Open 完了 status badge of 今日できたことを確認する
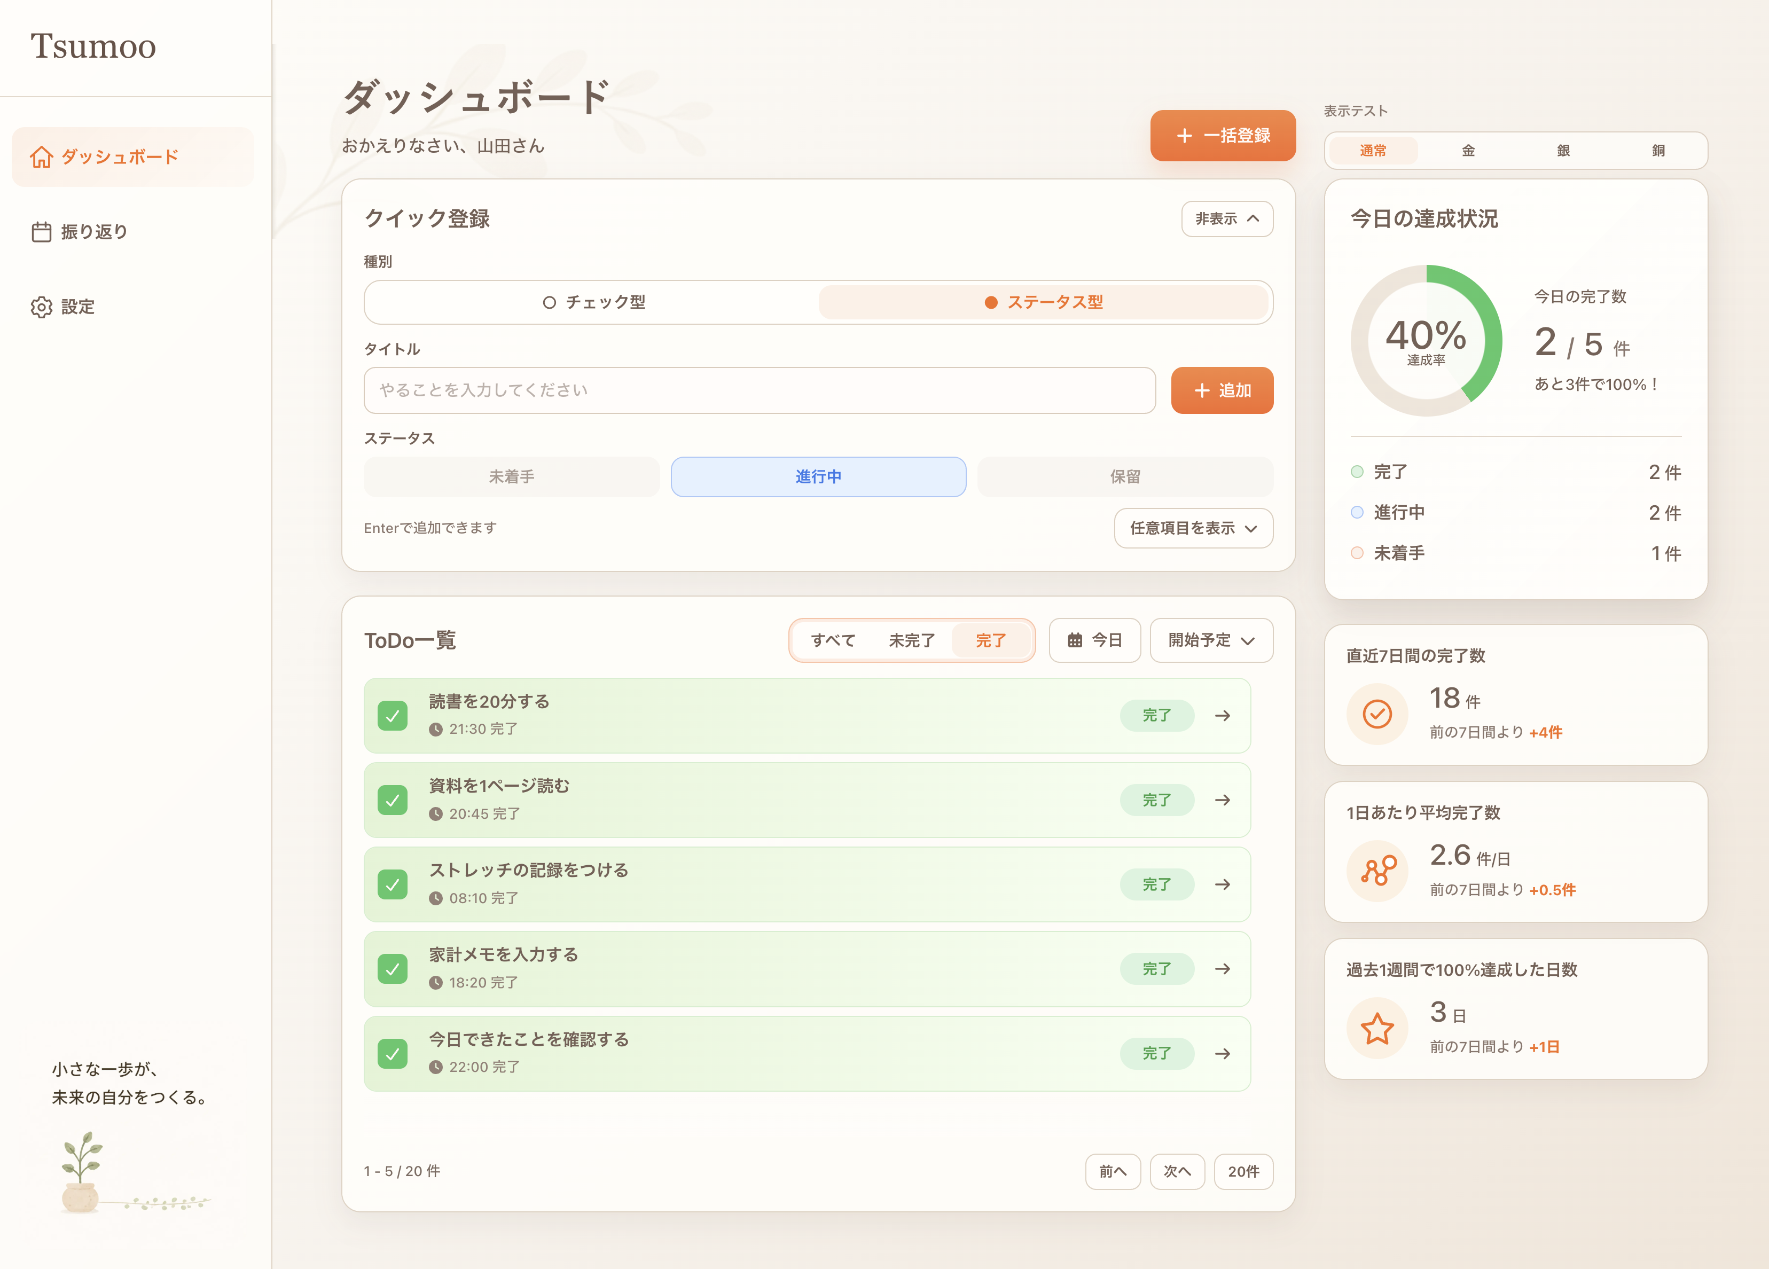 click(1157, 1054)
